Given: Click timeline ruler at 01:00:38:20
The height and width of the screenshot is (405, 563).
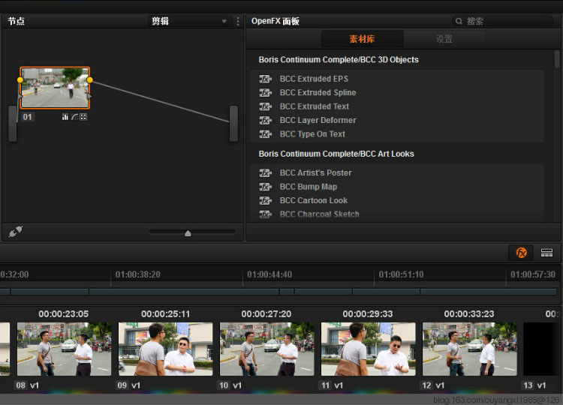Looking at the screenshot, I should click(138, 274).
